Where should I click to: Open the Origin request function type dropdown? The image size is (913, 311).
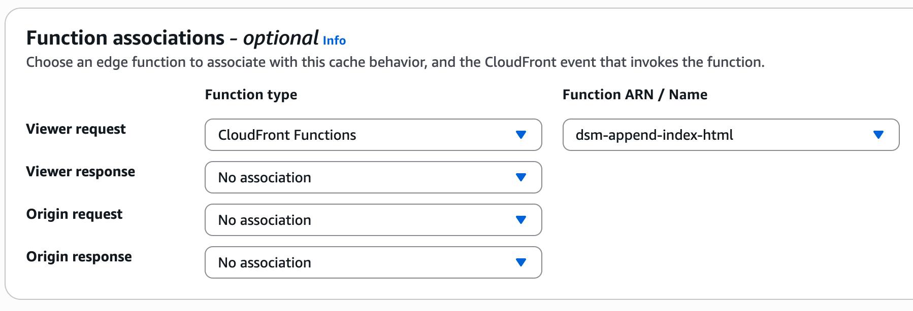click(373, 220)
